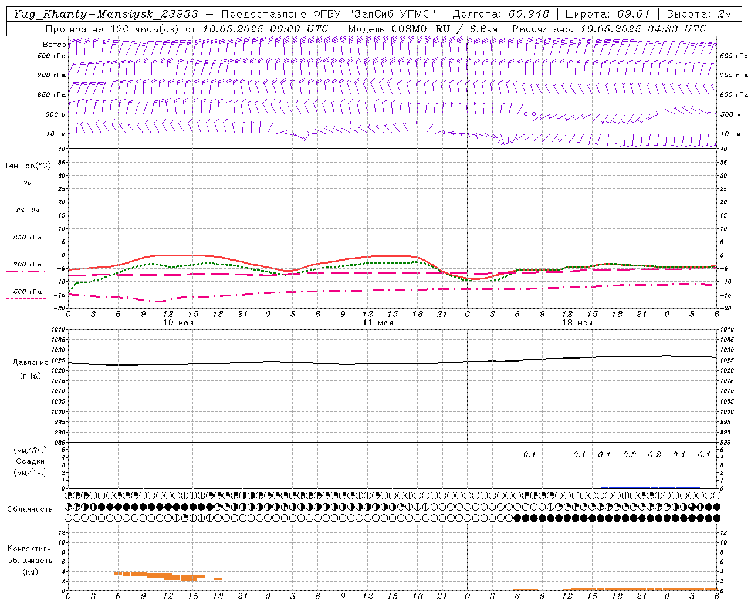Screen dimensions: 751x601
Task: Select the Широта: 69.01 header value
Action: click(608, 13)
